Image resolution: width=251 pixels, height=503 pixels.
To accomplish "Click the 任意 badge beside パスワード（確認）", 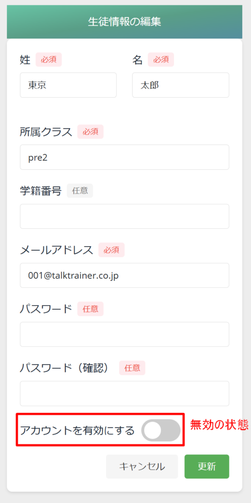I will pos(132,368).
